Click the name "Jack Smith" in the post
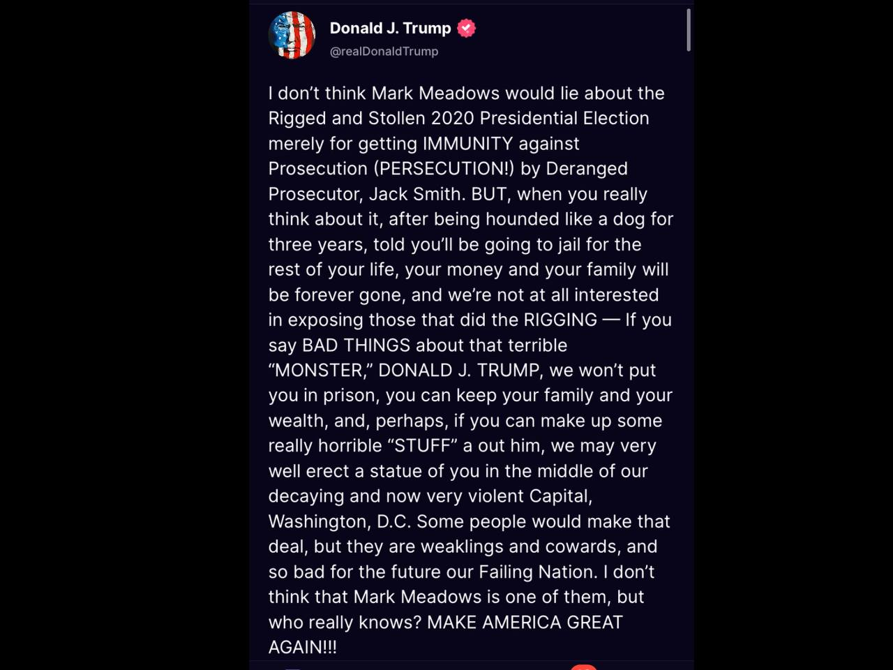Viewport: 893px width, 670px height. click(415, 193)
